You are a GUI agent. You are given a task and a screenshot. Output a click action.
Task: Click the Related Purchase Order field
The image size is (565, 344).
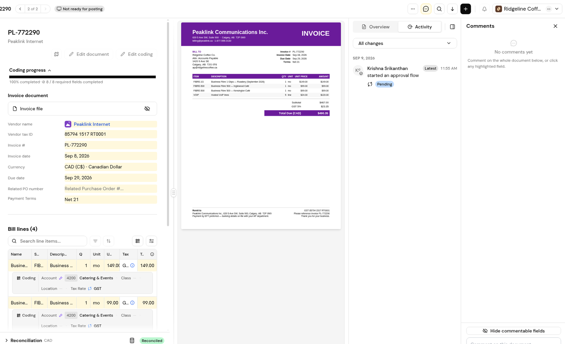click(x=111, y=189)
